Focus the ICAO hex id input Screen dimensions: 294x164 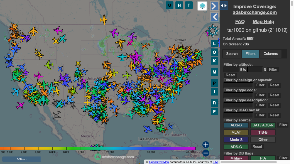click(238, 115)
